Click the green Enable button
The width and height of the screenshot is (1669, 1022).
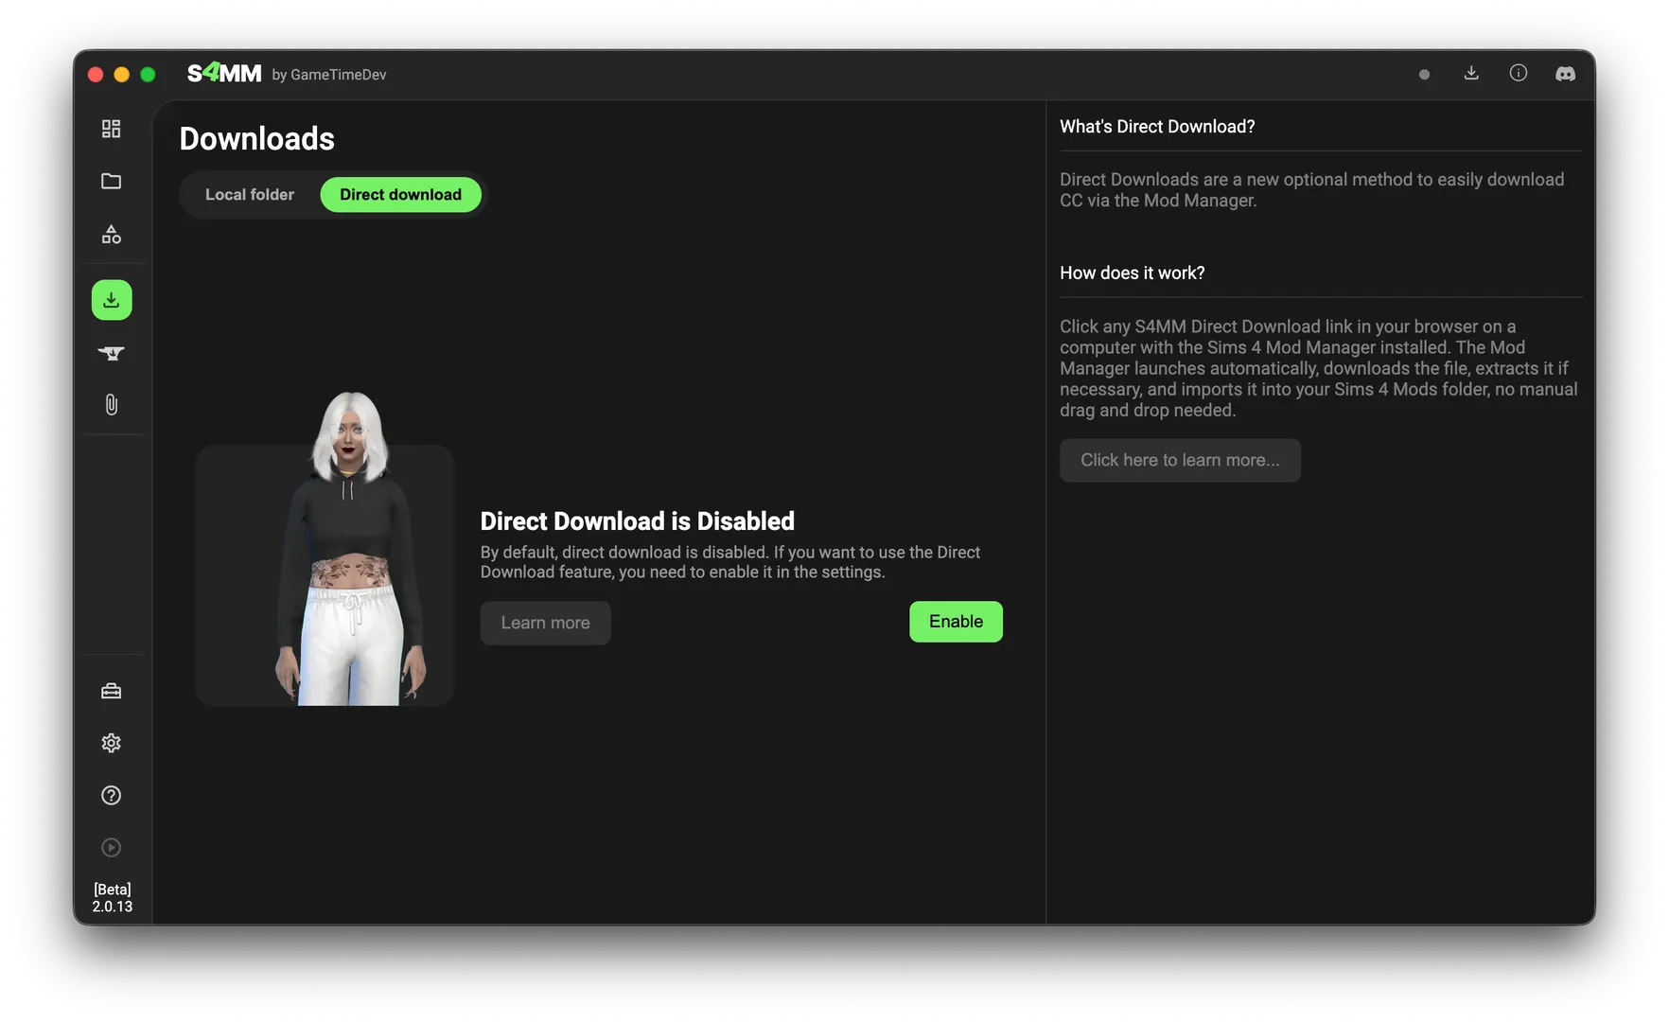pos(956,622)
